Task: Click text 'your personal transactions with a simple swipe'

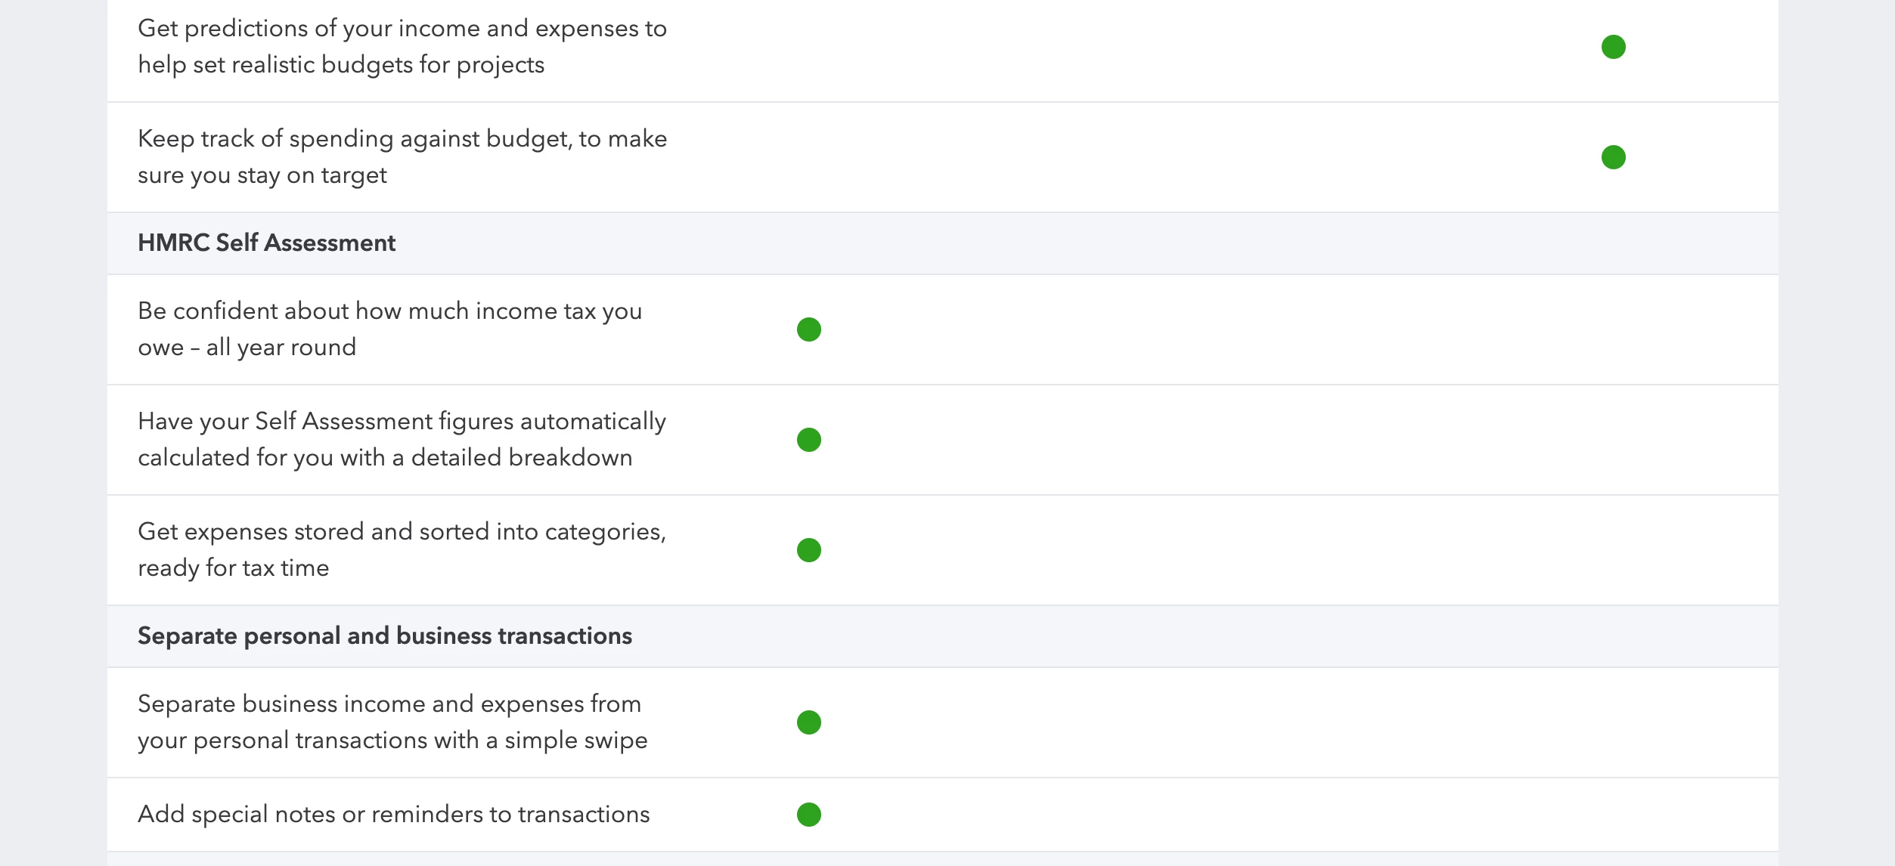Action: tap(392, 741)
